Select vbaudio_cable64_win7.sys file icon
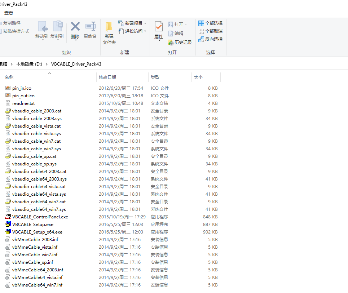 pyautogui.click(x=8, y=209)
